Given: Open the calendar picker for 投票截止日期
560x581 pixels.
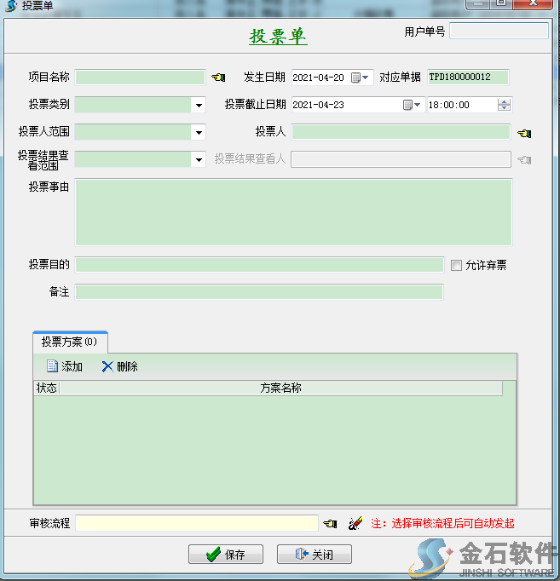Looking at the screenshot, I should click(412, 105).
